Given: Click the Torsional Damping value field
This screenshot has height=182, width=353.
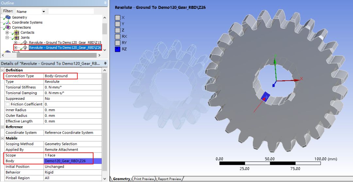Looking at the screenshot, I should pyautogui.click(x=73, y=93).
